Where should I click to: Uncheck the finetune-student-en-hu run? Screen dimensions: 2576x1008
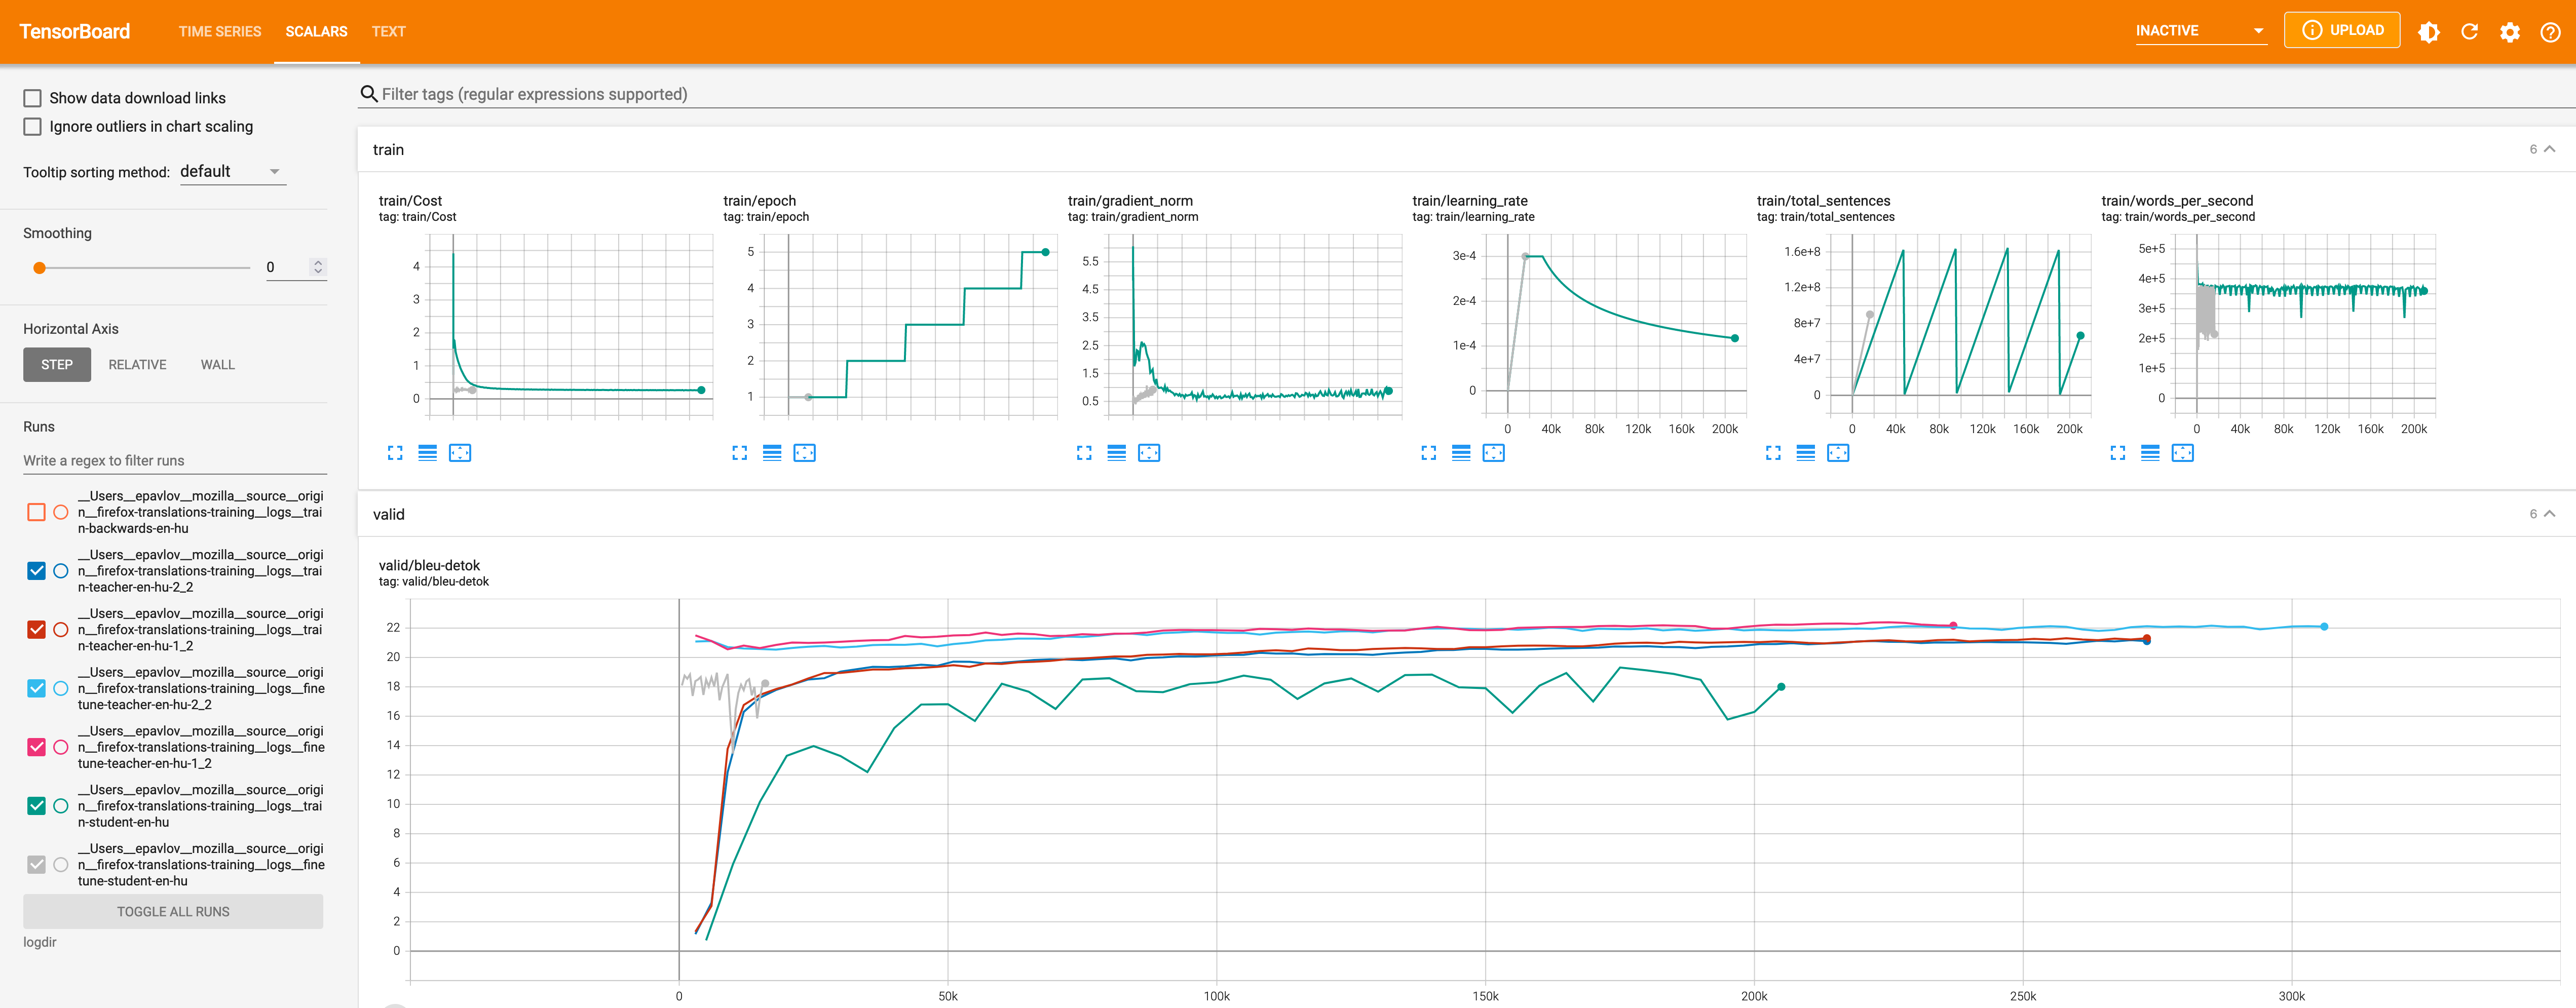tap(37, 865)
